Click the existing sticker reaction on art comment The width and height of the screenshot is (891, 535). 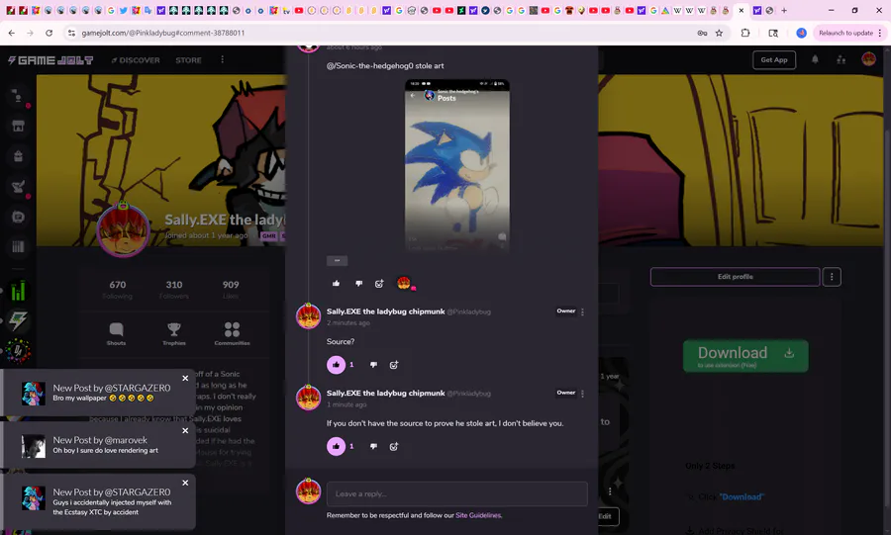(405, 283)
